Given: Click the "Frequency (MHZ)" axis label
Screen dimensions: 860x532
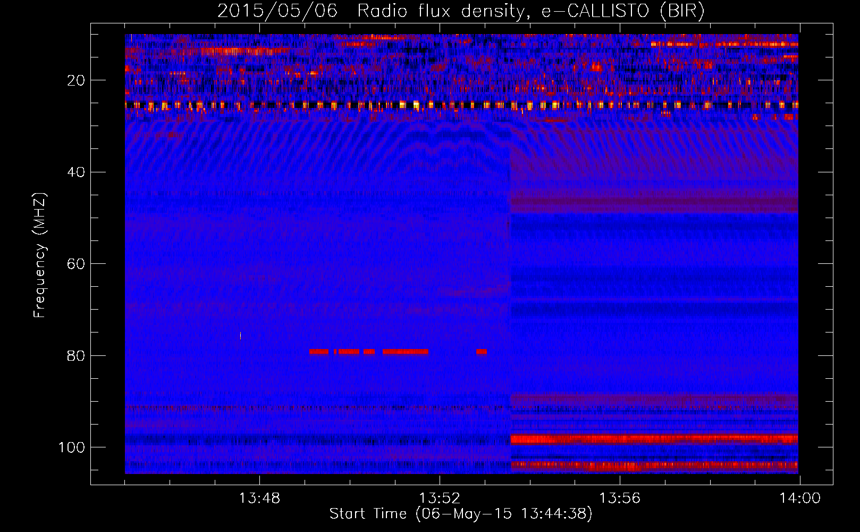Looking at the screenshot, I should click(40, 255).
